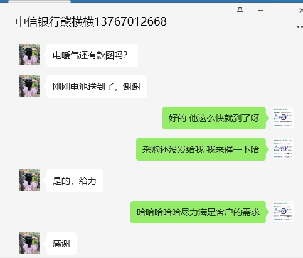Open contact avatar beside 电暖气还有款图吗 message
The image size is (303, 258).
point(29,55)
